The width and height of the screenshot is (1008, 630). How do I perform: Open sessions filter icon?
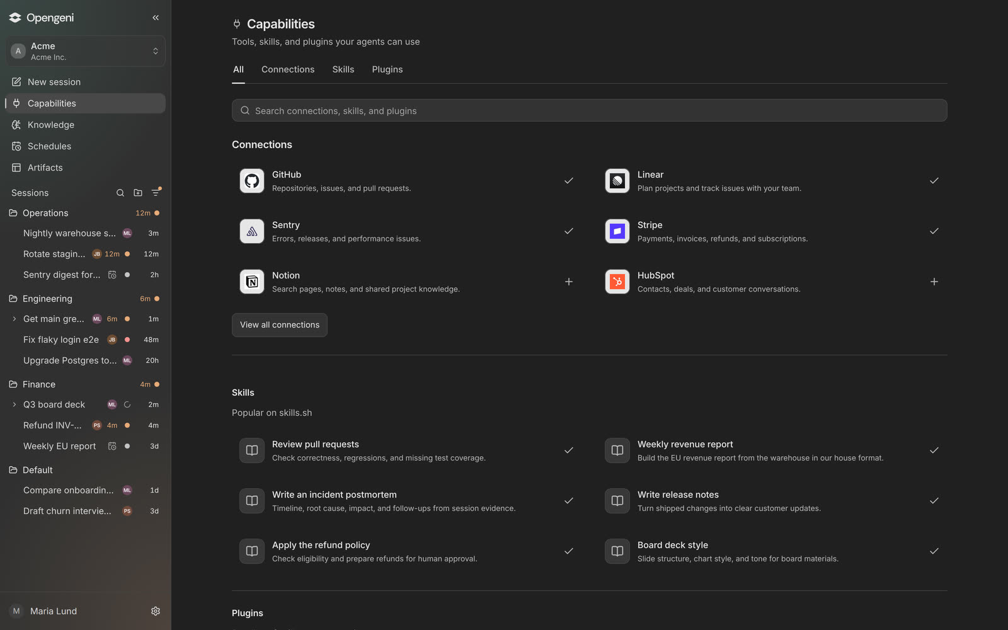[156, 193]
